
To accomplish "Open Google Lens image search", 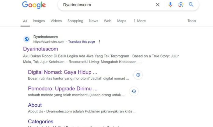I will coord(181,5).
